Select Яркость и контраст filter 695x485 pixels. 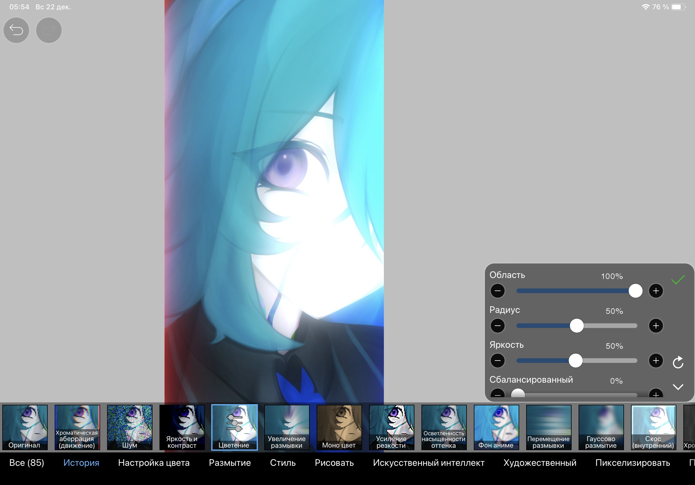(182, 427)
